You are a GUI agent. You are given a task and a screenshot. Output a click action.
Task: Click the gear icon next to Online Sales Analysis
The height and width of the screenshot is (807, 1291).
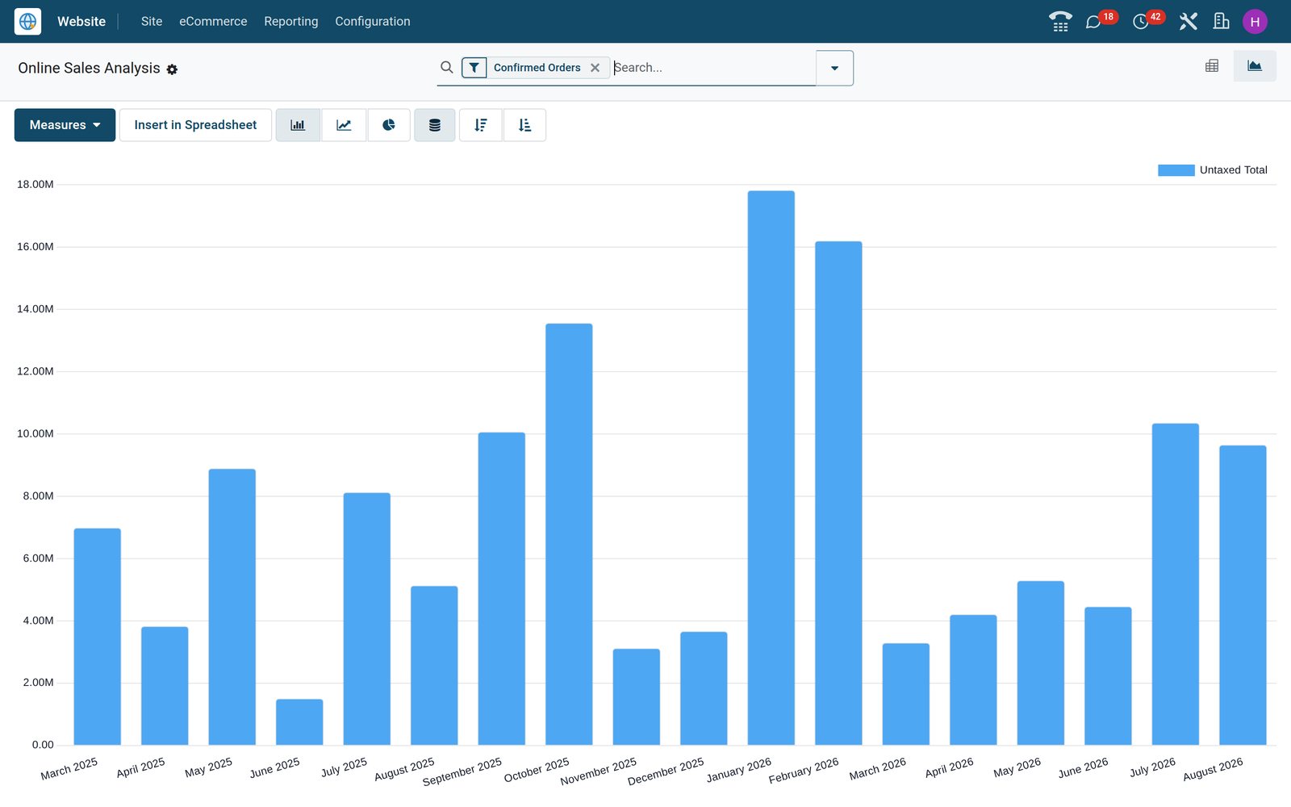click(x=172, y=69)
